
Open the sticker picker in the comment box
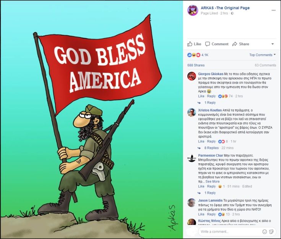(x=271, y=231)
